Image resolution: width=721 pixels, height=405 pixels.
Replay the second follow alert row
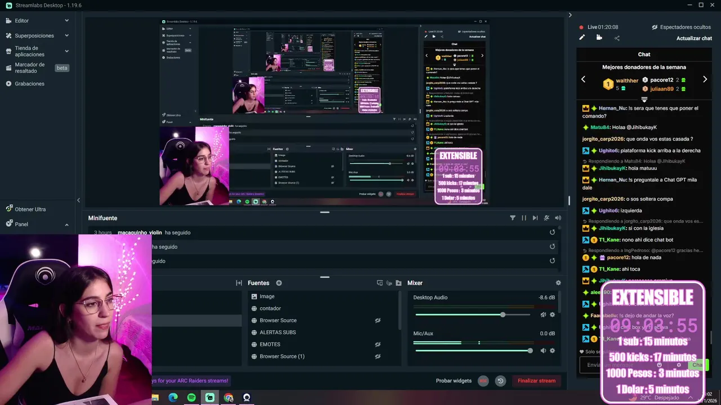[552, 246]
